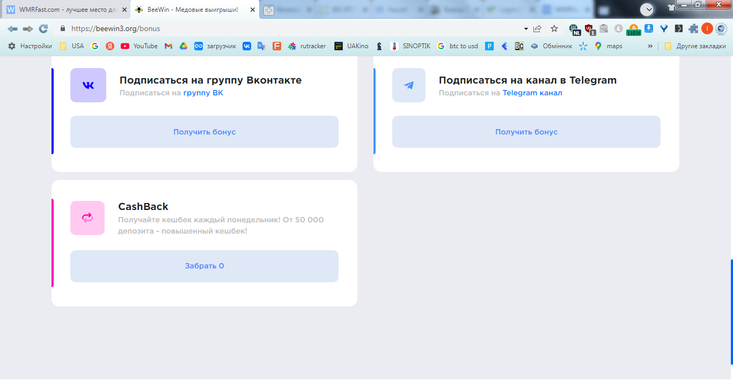This screenshot has height=390, width=733.
Task: Open the dark bracket extension icon
Action: 679,29
